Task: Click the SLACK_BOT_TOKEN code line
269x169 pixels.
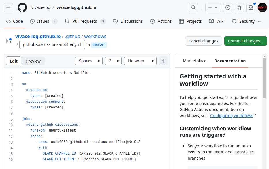Action: (x=89, y=159)
